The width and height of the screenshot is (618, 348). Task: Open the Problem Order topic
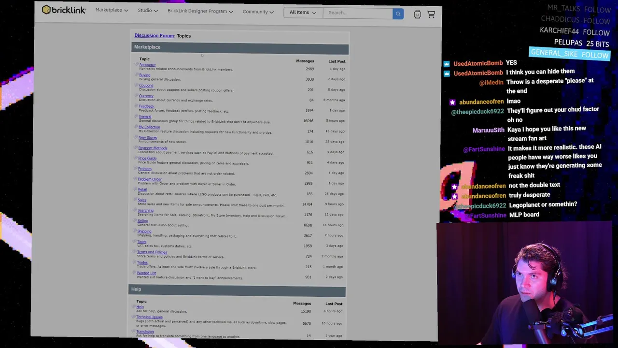(150, 179)
